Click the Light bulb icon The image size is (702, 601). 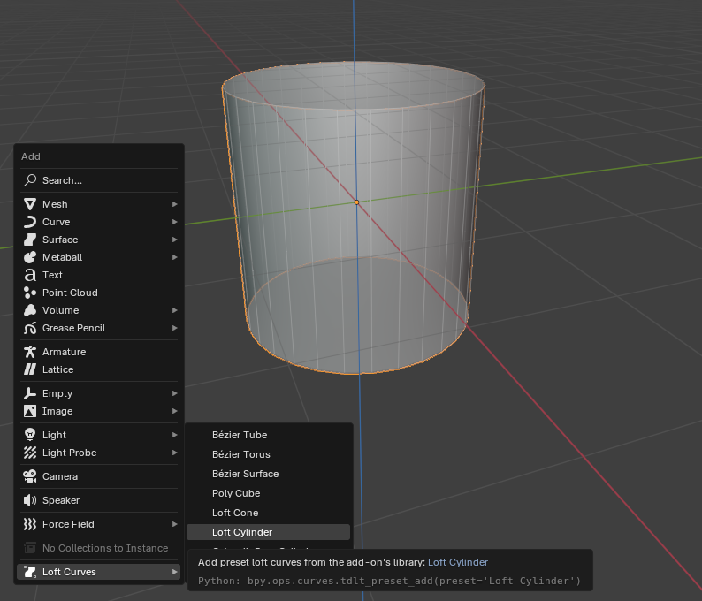pos(30,435)
